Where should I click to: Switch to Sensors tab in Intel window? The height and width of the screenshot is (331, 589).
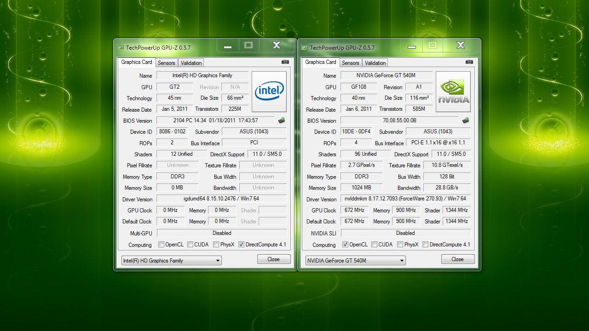(x=167, y=63)
